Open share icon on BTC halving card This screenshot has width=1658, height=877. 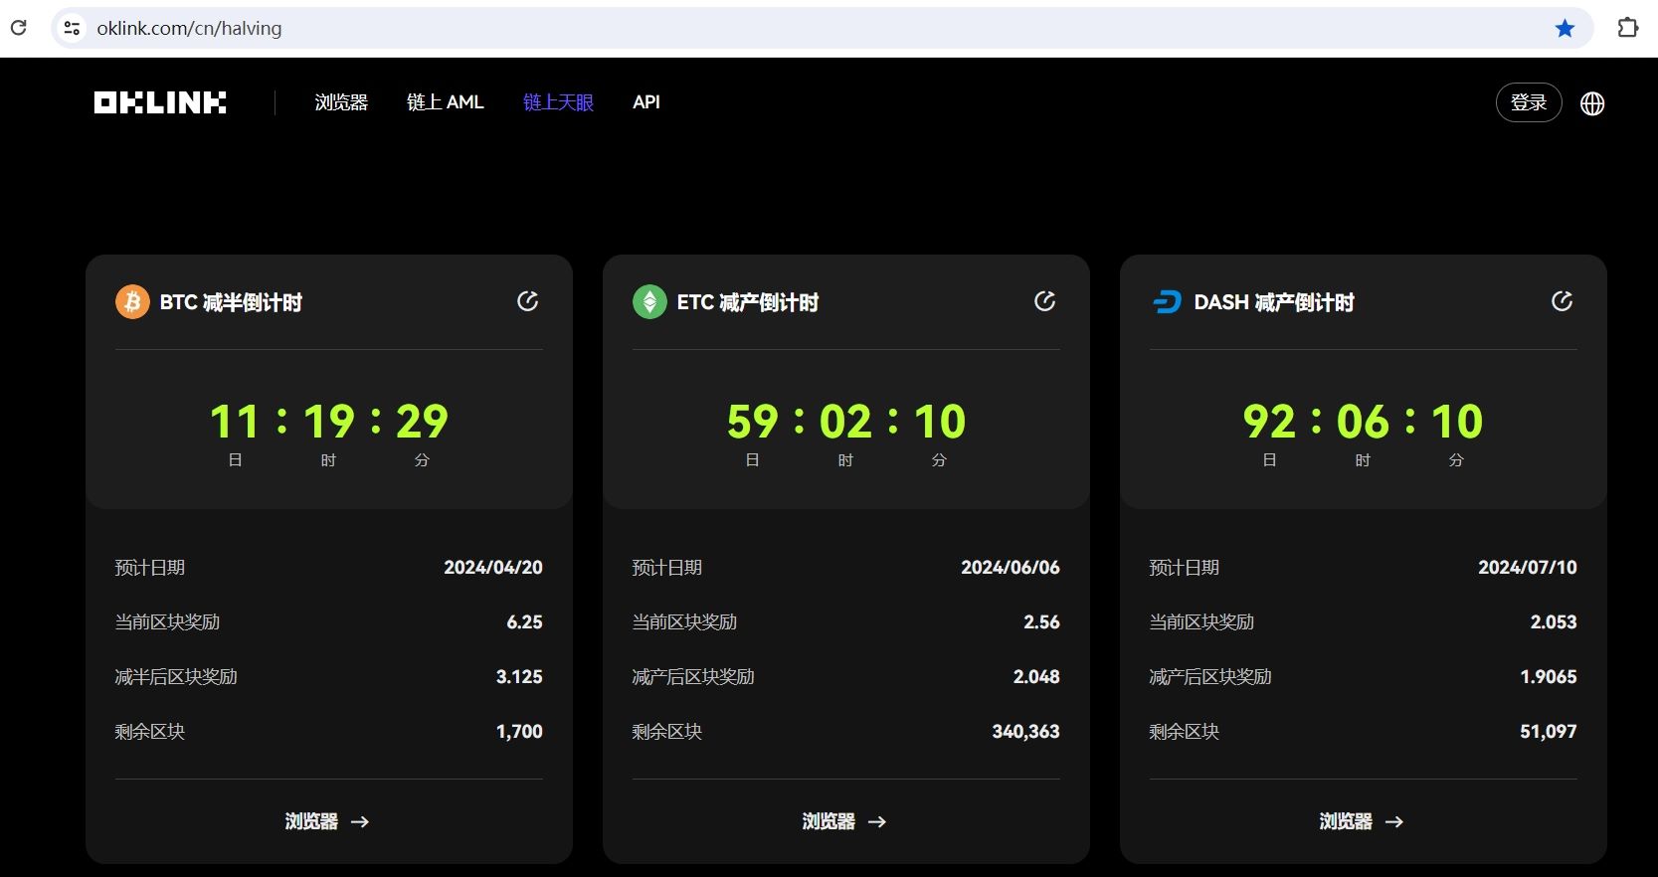pos(528,301)
